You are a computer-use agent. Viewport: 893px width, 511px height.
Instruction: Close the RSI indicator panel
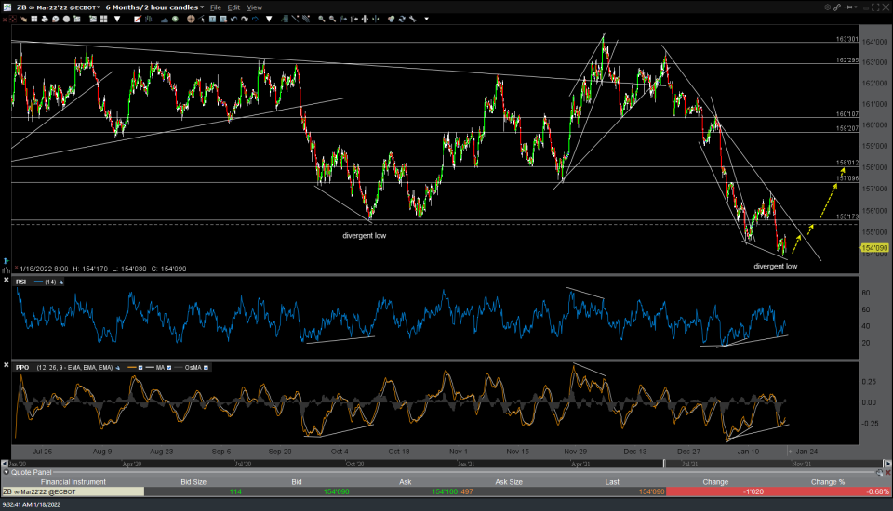[x=7, y=282]
